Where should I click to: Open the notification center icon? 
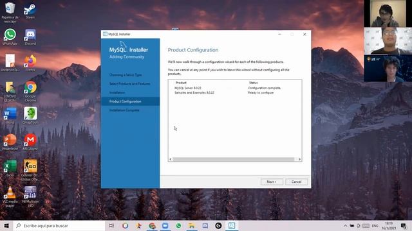pos(404,225)
